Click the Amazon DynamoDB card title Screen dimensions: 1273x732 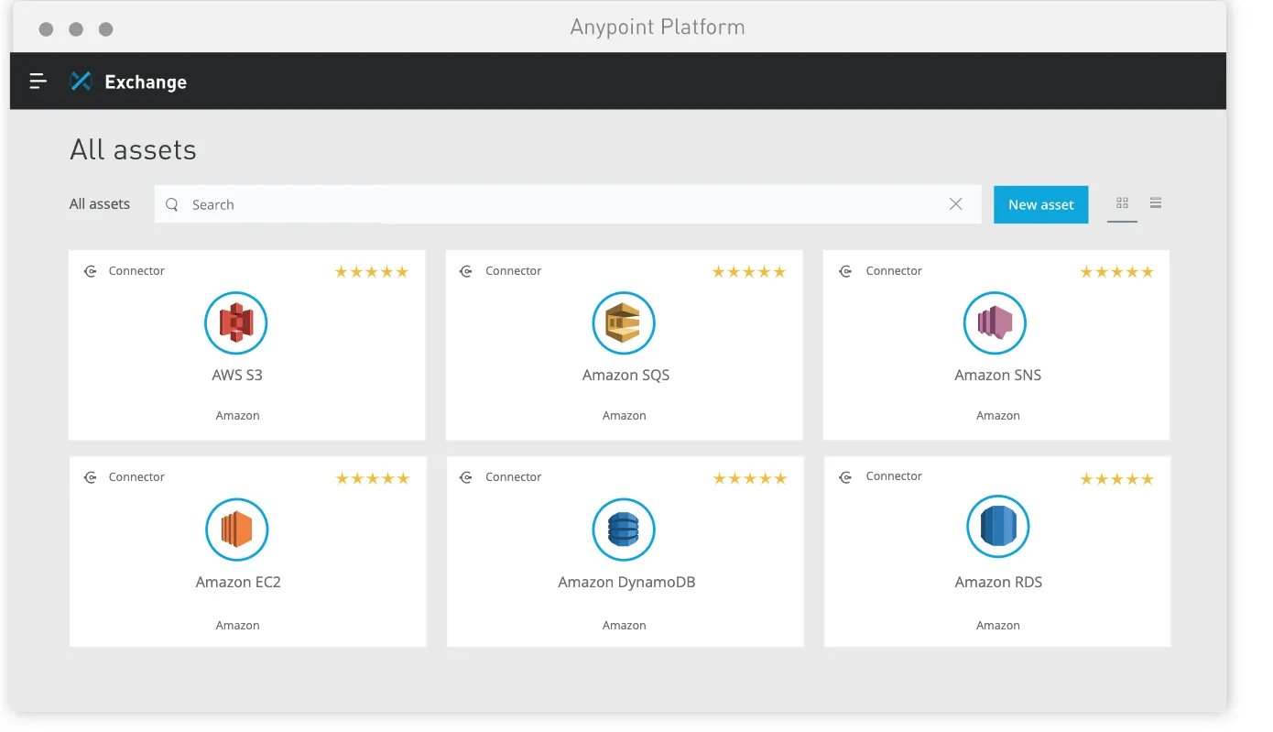[626, 582]
